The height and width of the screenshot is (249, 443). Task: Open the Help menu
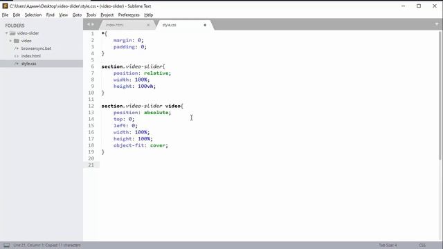click(x=148, y=15)
